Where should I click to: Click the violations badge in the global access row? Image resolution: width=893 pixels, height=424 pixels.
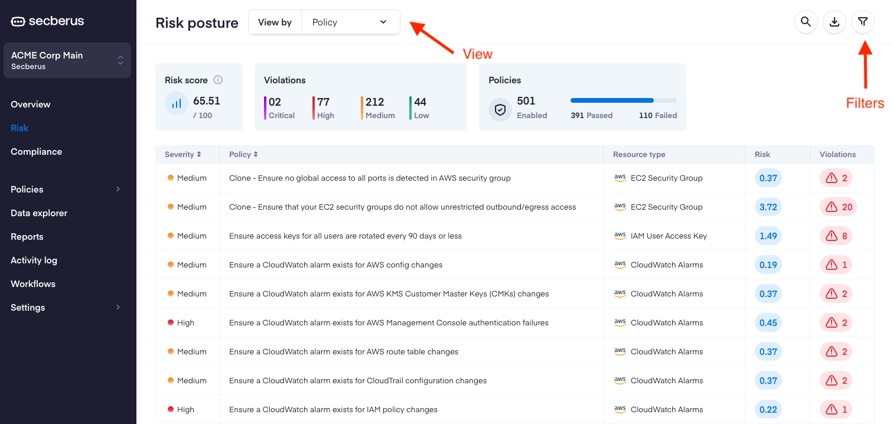point(836,178)
